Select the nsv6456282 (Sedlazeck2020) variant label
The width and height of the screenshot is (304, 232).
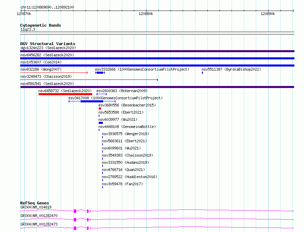pyautogui.click(x=47, y=55)
